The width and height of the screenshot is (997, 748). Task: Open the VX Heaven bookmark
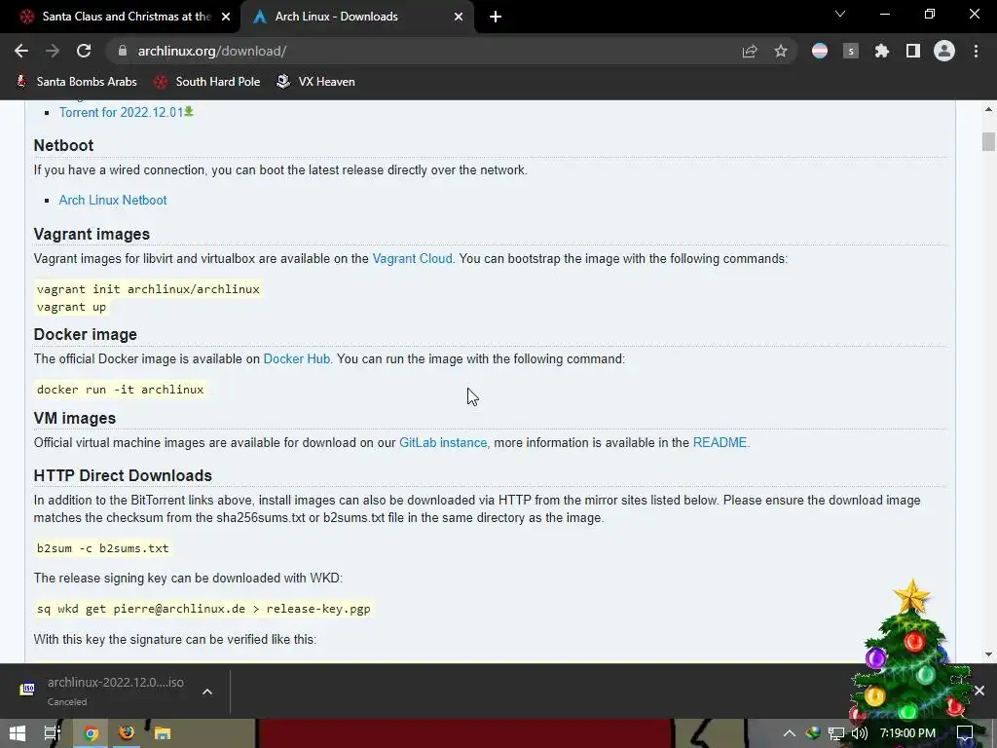click(x=316, y=82)
